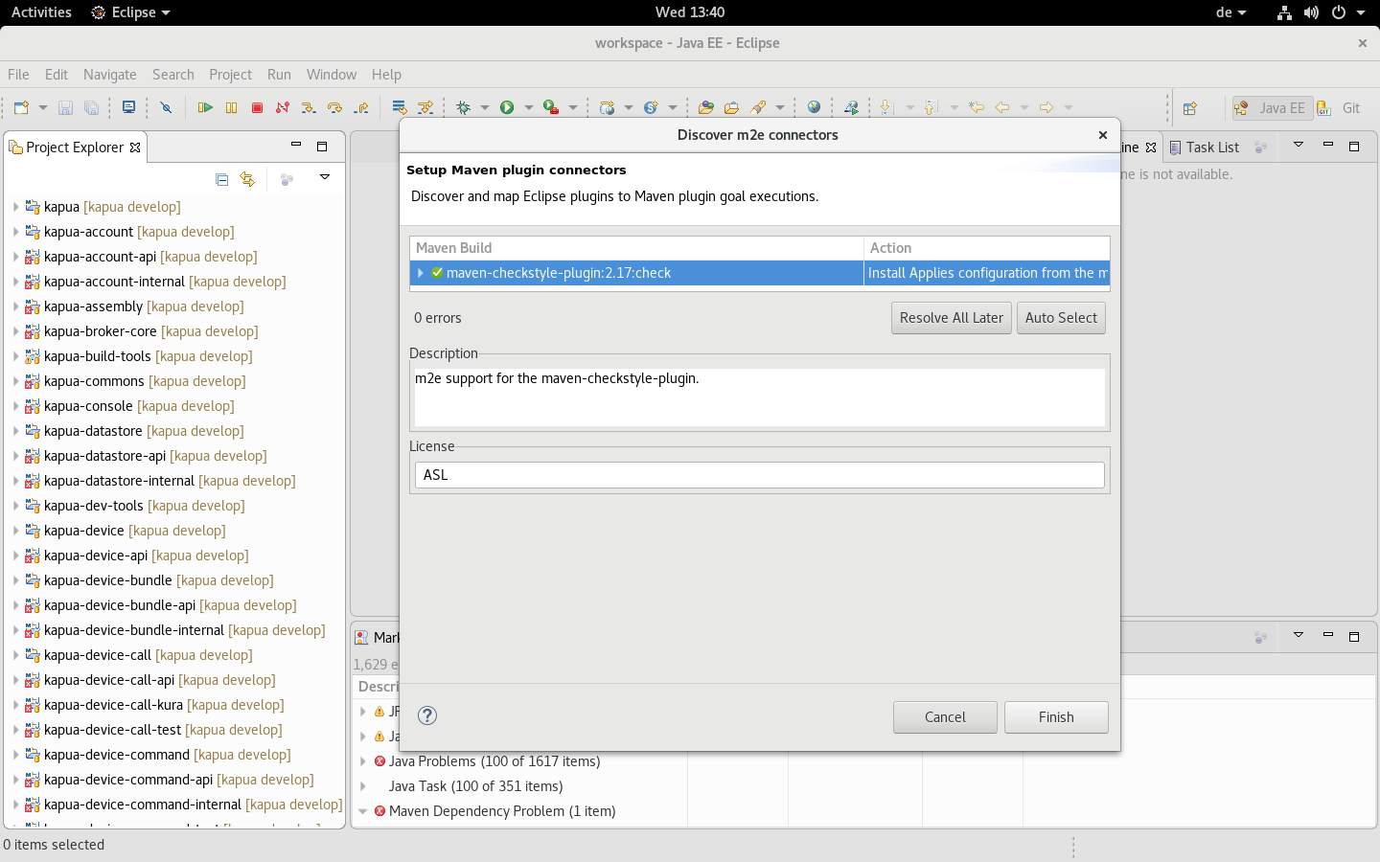Viewport: 1380px width, 862px height.
Task: Collapse All items in Project Explorer
Action: [x=221, y=179]
